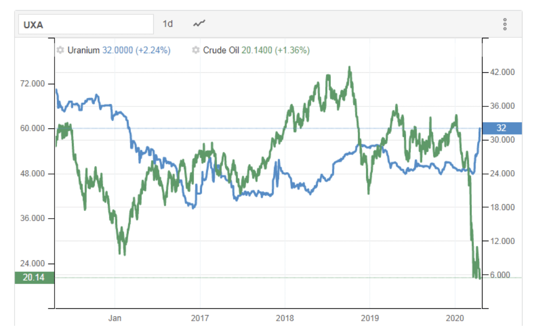Click the Uranium value 32.0000
The width and height of the screenshot is (534, 336).
point(118,50)
